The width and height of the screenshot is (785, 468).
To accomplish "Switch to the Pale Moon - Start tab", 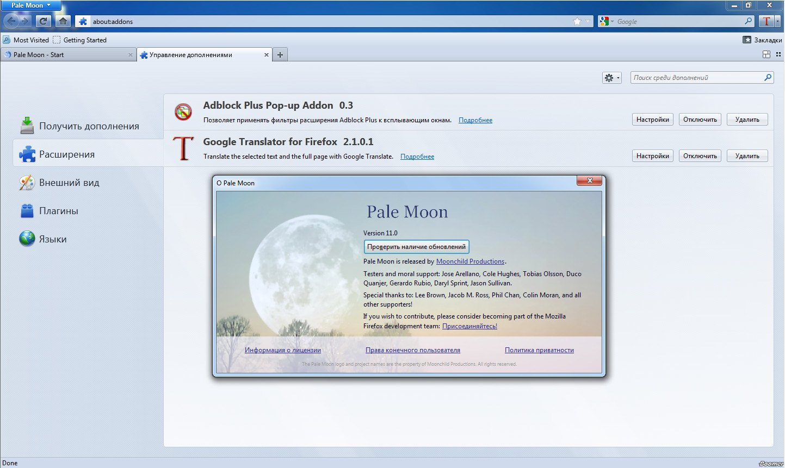I will 69,54.
